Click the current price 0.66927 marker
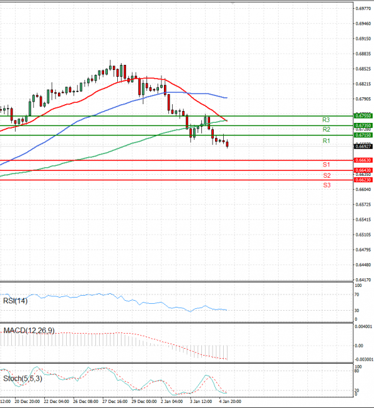 tap(363, 146)
